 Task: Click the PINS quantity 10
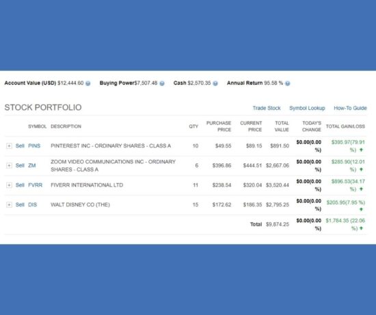196,146
